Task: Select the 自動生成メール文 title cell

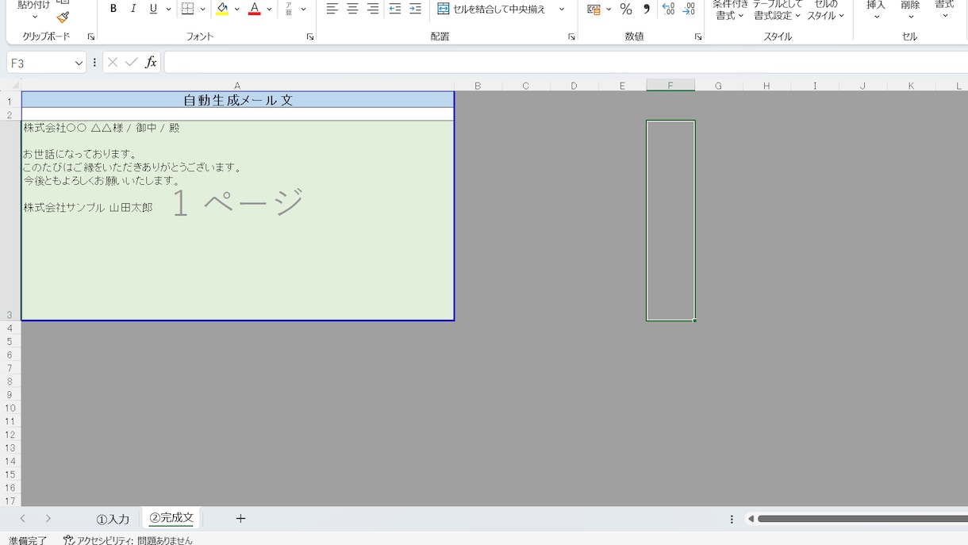Action: click(238, 100)
